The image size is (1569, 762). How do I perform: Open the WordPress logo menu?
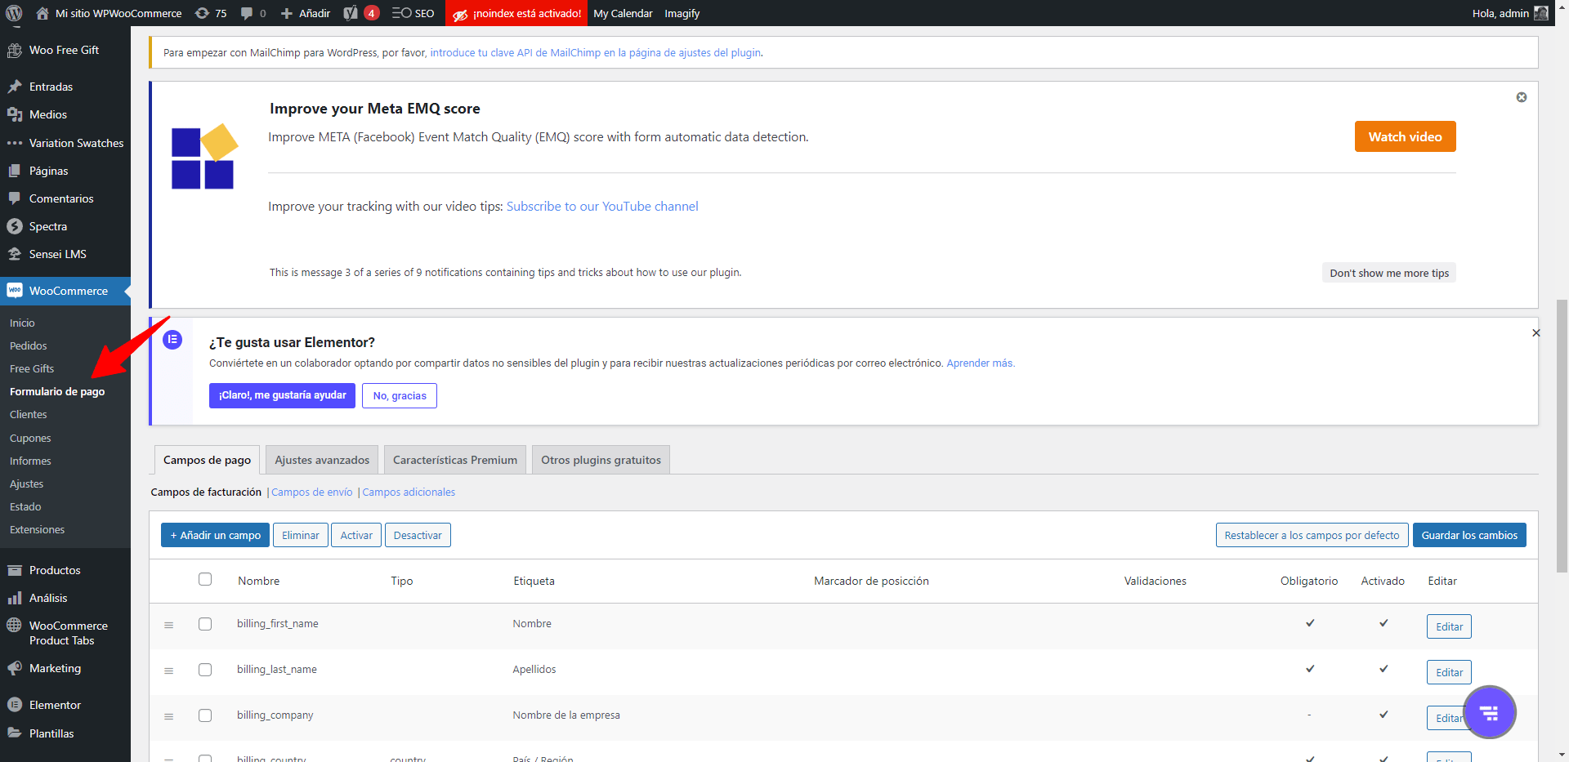(14, 13)
